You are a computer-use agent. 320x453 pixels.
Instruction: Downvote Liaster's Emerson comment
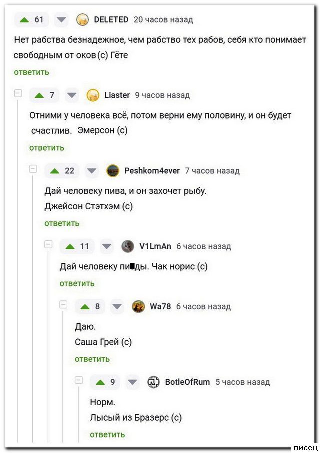(72, 95)
